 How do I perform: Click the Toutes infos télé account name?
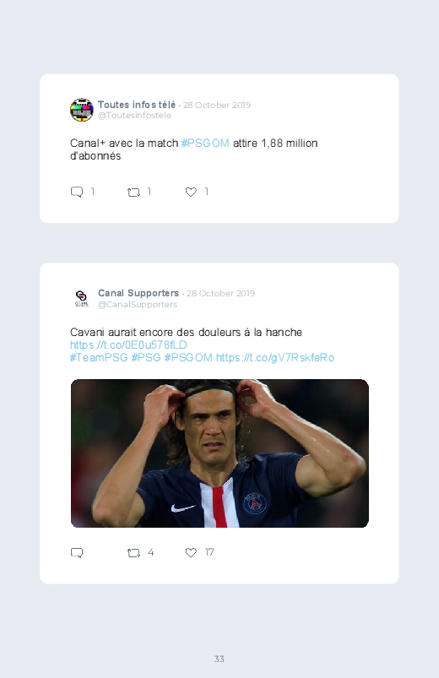click(x=137, y=105)
